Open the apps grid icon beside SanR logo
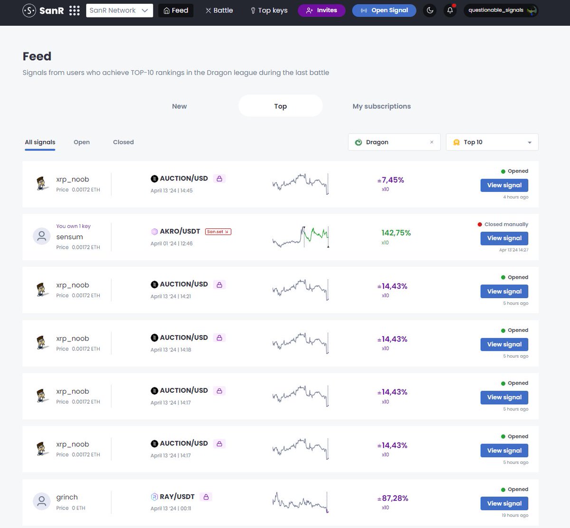The height and width of the screenshot is (528, 570). tap(74, 10)
